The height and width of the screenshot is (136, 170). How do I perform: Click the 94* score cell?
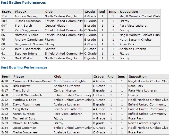coord(4,26)
